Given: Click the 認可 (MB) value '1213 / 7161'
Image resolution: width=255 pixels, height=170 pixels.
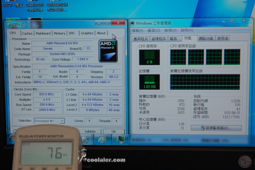Looking at the screenshot, I should click(231, 117).
